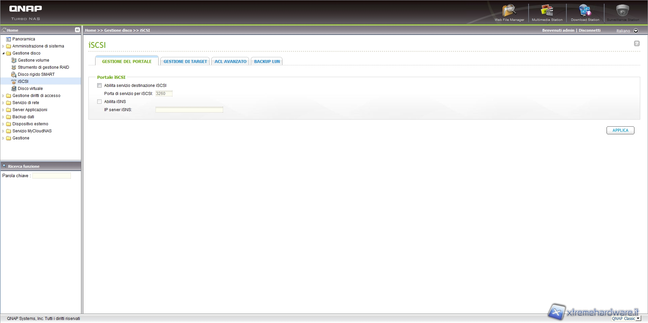This screenshot has width=648, height=323.
Task: Collapse Gestione disco tree node
Action: coord(3,53)
